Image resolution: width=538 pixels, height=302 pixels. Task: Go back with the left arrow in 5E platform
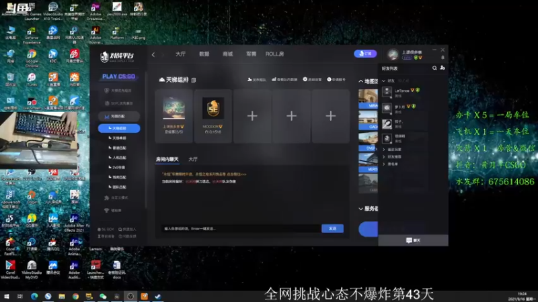tap(153, 54)
